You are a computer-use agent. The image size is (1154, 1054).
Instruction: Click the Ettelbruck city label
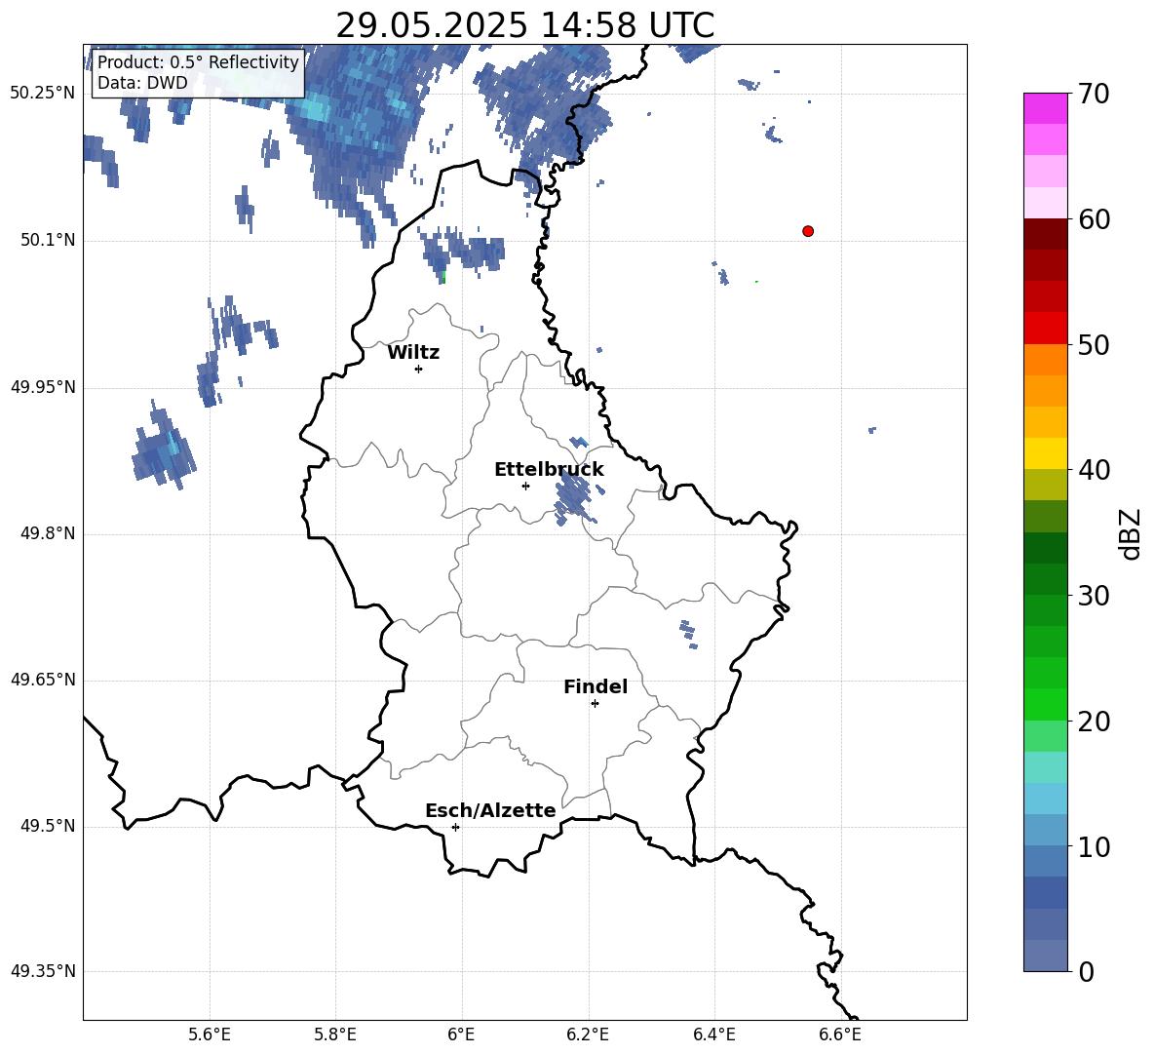549,470
